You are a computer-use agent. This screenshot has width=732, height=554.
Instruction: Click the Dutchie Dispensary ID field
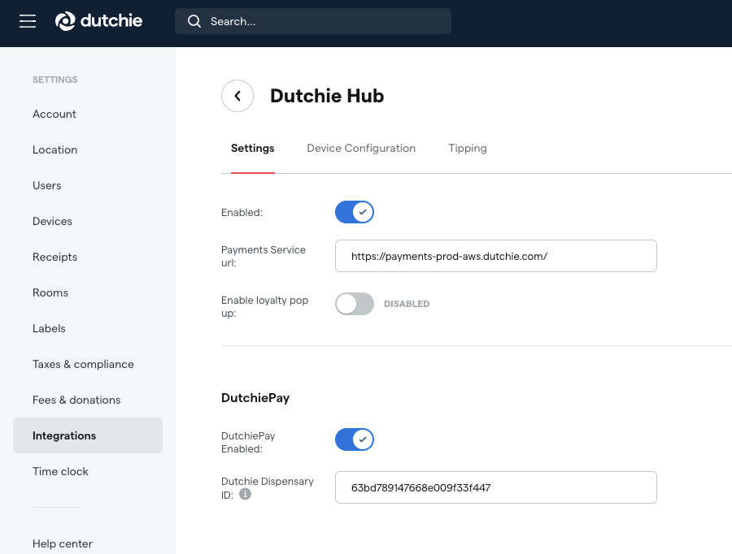tap(496, 487)
